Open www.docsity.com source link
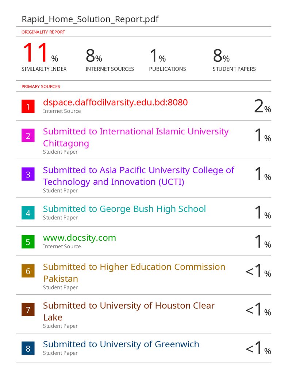Viewport: 292px width, 378px height. coord(80,238)
